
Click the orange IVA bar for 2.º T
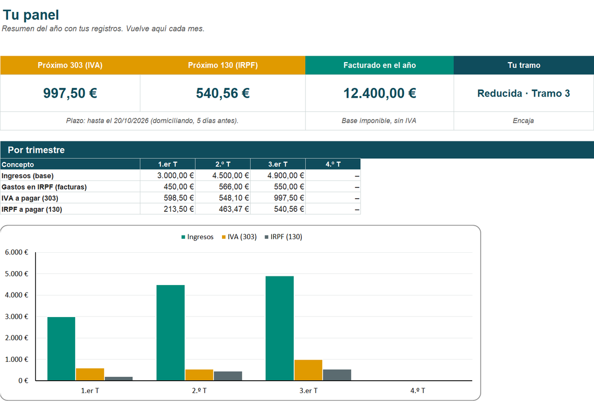(199, 375)
